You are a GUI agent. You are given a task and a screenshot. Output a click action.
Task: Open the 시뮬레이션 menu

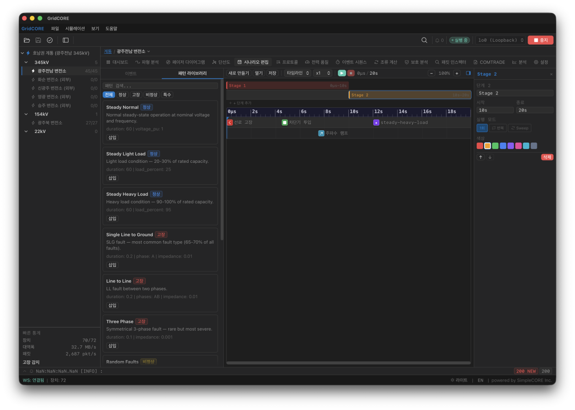click(75, 28)
